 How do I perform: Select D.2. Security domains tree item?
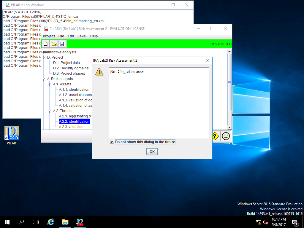click(x=71, y=68)
